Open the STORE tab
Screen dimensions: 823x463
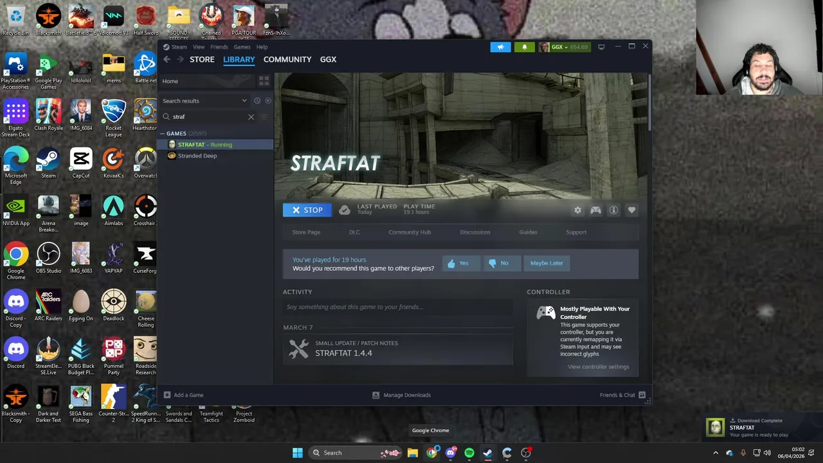202,59
